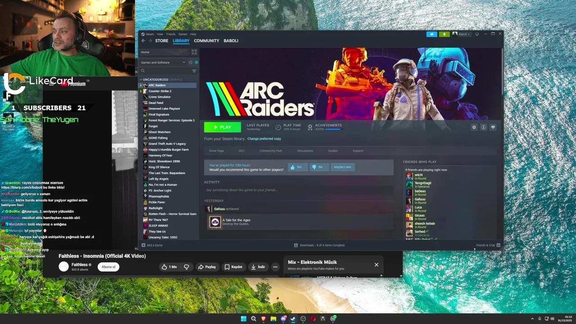
Task: Expand the Games and Software dropdown
Action: [x=163, y=63]
